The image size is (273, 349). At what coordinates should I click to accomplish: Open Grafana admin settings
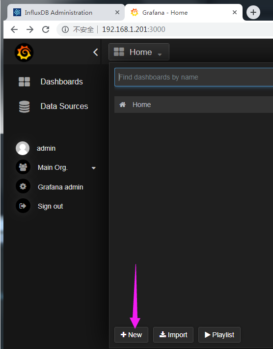[60, 187]
